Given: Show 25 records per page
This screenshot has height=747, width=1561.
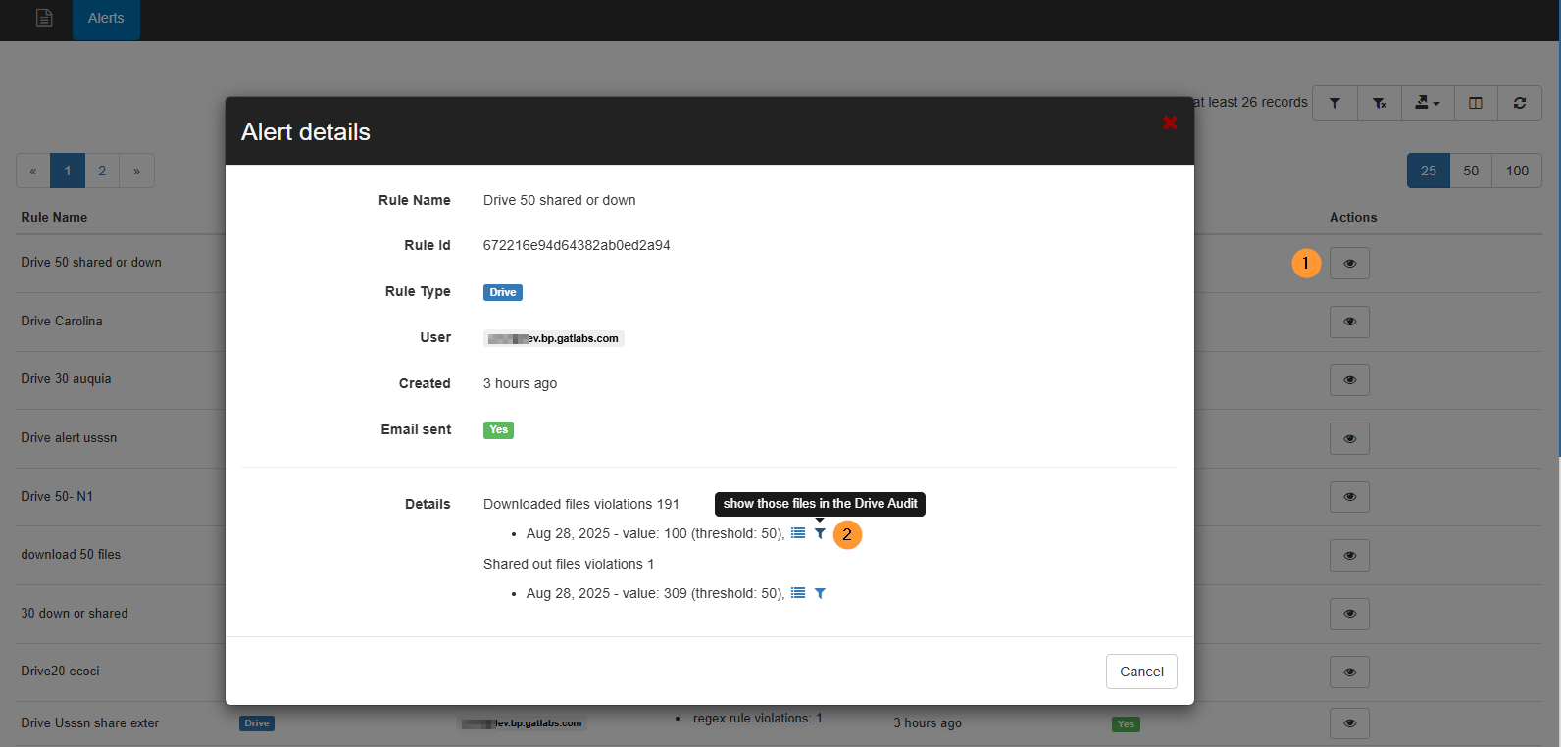Looking at the screenshot, I should click(x=1429, y=171).
